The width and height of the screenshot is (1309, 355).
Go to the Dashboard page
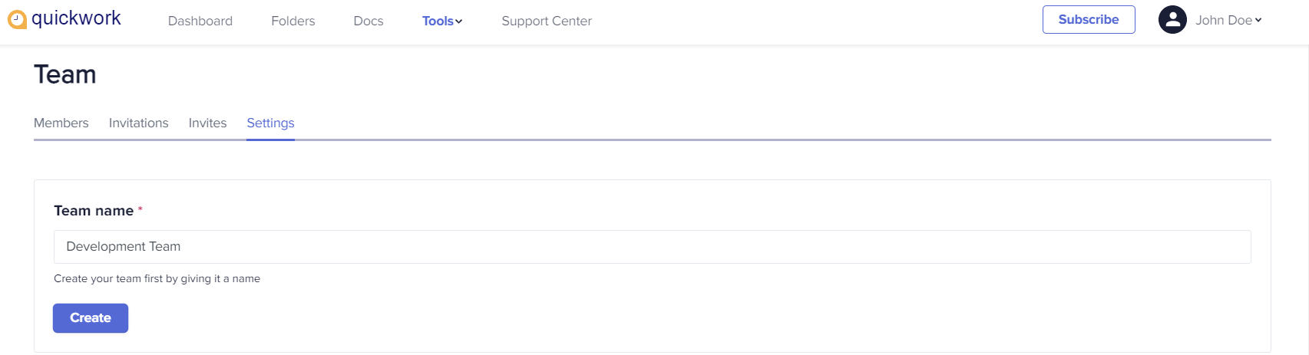click(200, 21)
